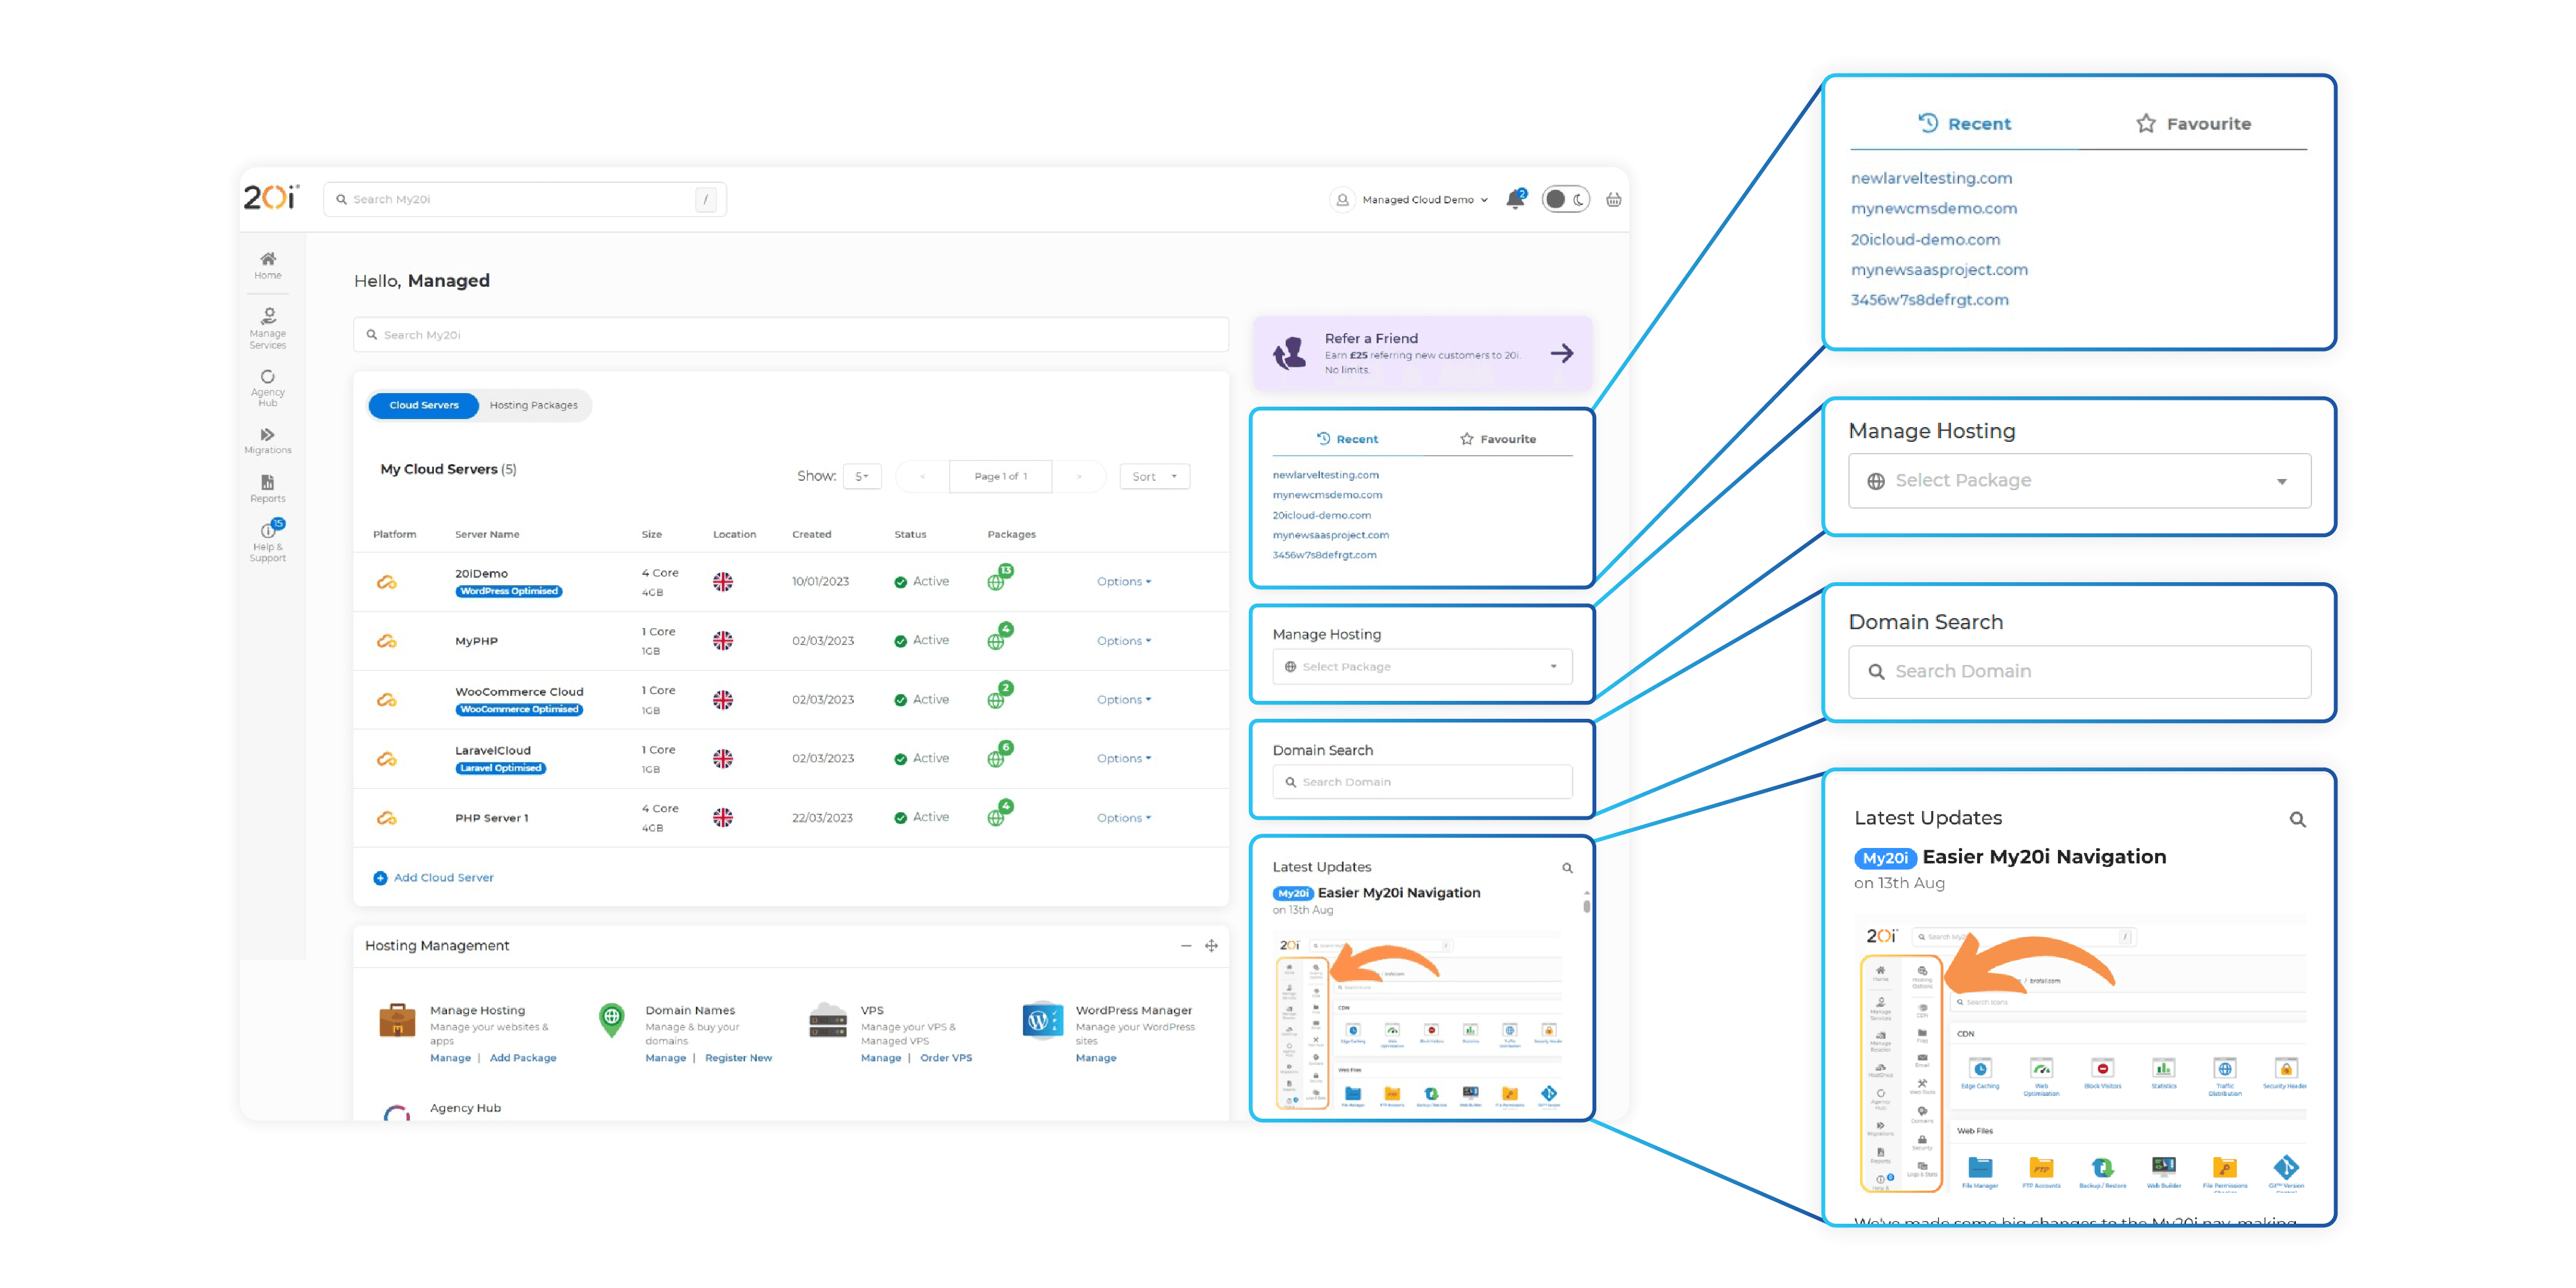Viewport: 2576px width, 1288px height.
Task: Open the Refer a Friend arrow
Action: point(1561,353)
